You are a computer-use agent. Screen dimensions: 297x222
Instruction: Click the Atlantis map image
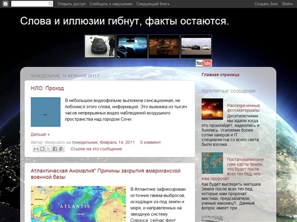coord(78,204)
